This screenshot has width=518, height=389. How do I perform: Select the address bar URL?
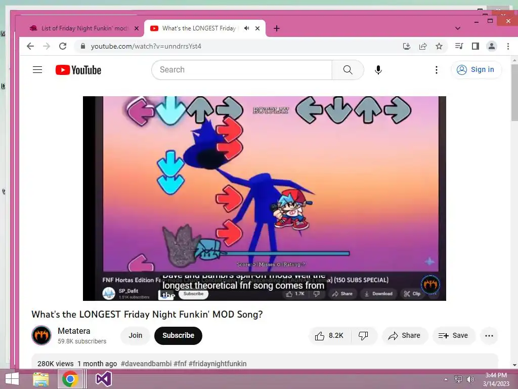pyautogui.click(x=146, y=46)
